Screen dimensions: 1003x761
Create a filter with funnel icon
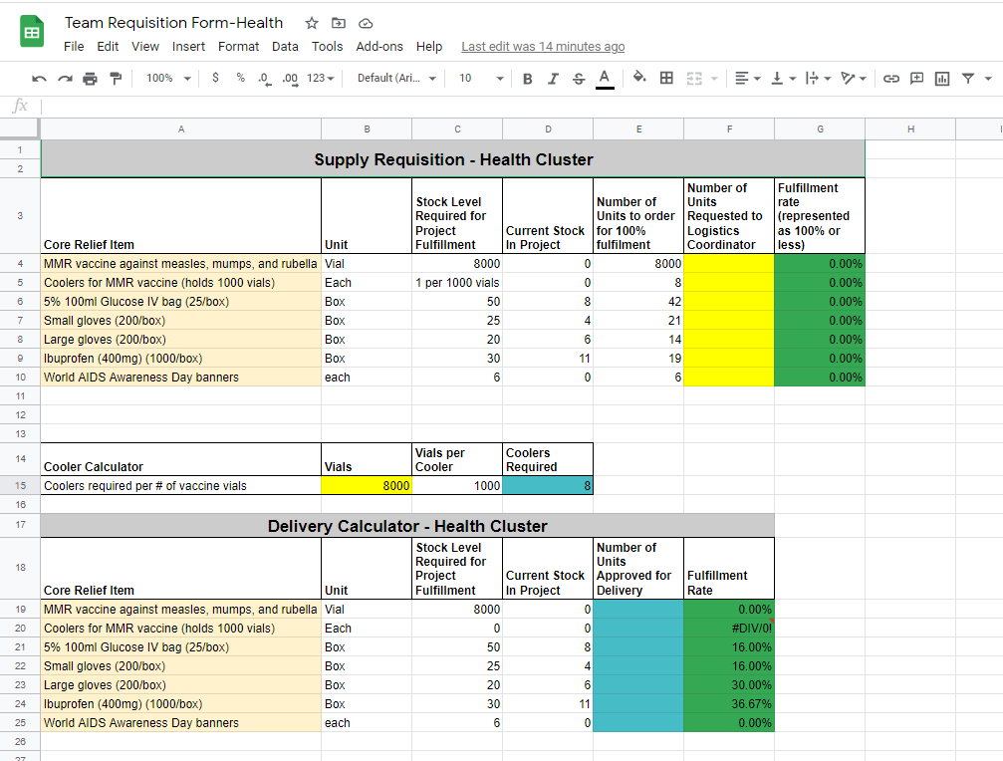pos(968,78)
